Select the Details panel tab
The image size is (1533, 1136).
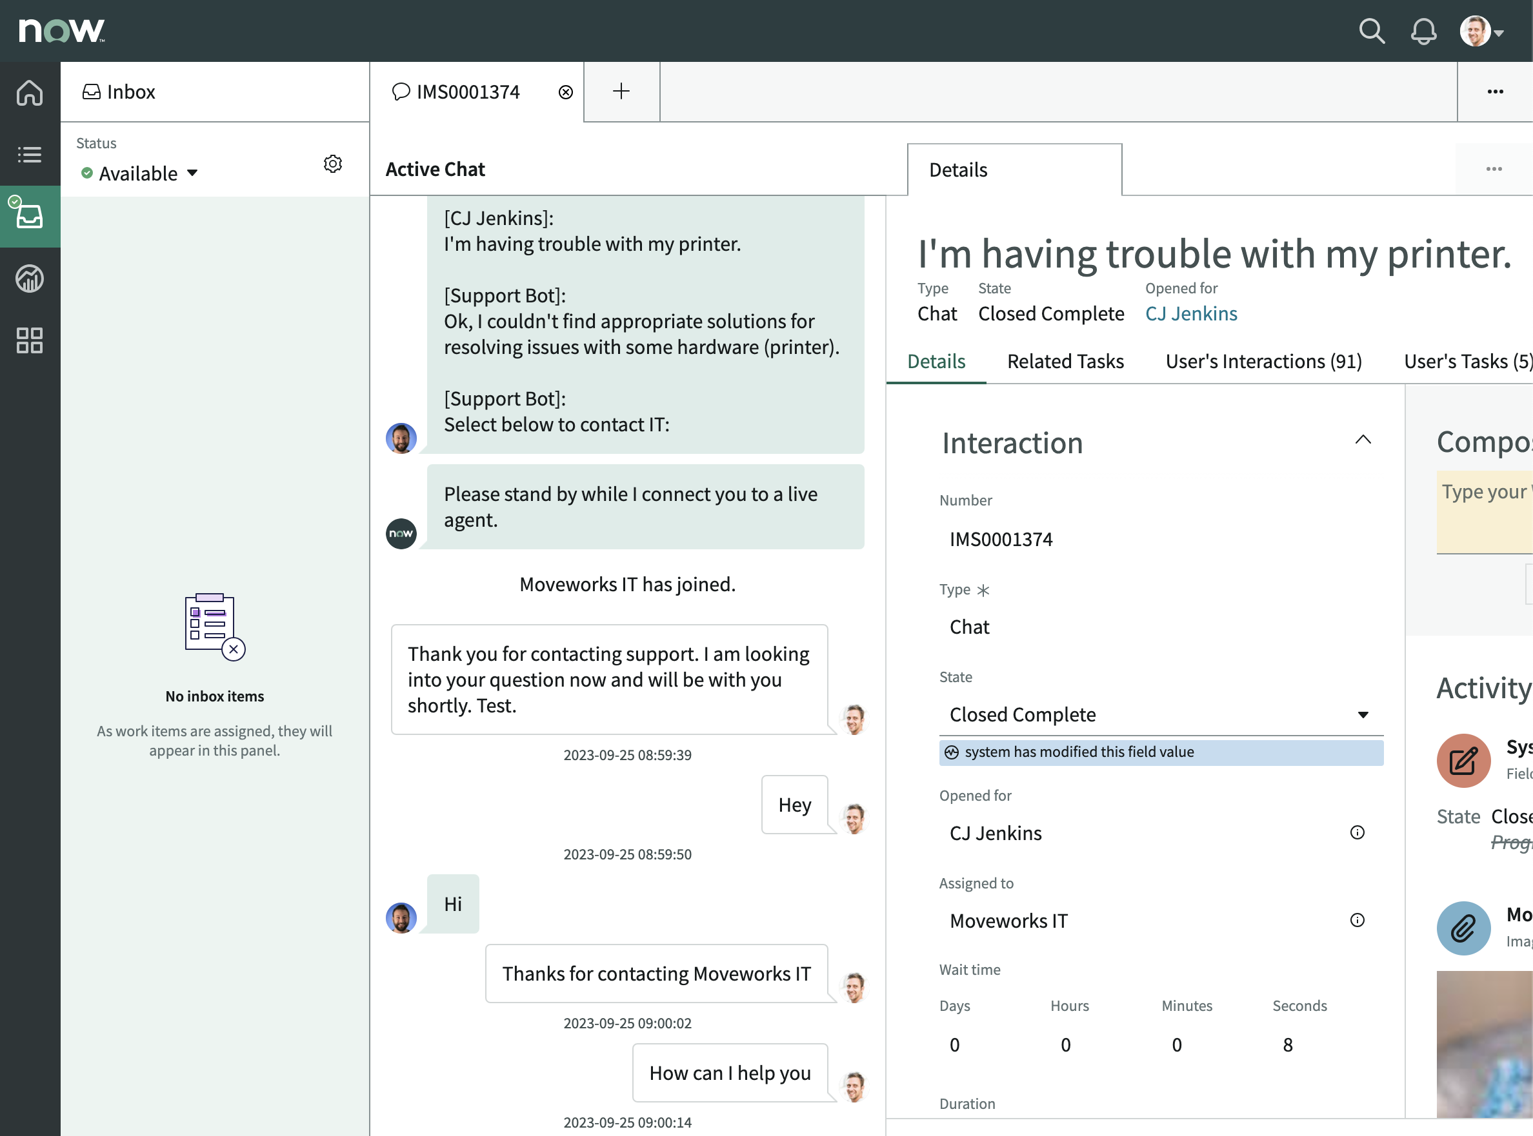click(1014, 170)
